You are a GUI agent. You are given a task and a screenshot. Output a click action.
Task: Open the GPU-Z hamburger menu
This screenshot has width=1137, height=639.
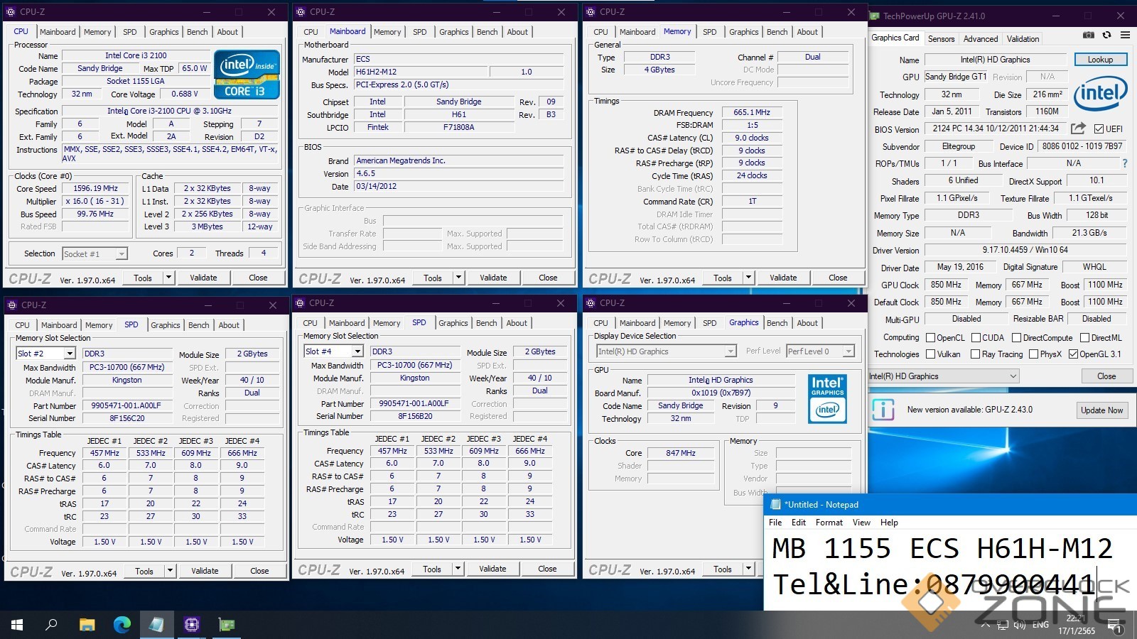(1125, 35)
